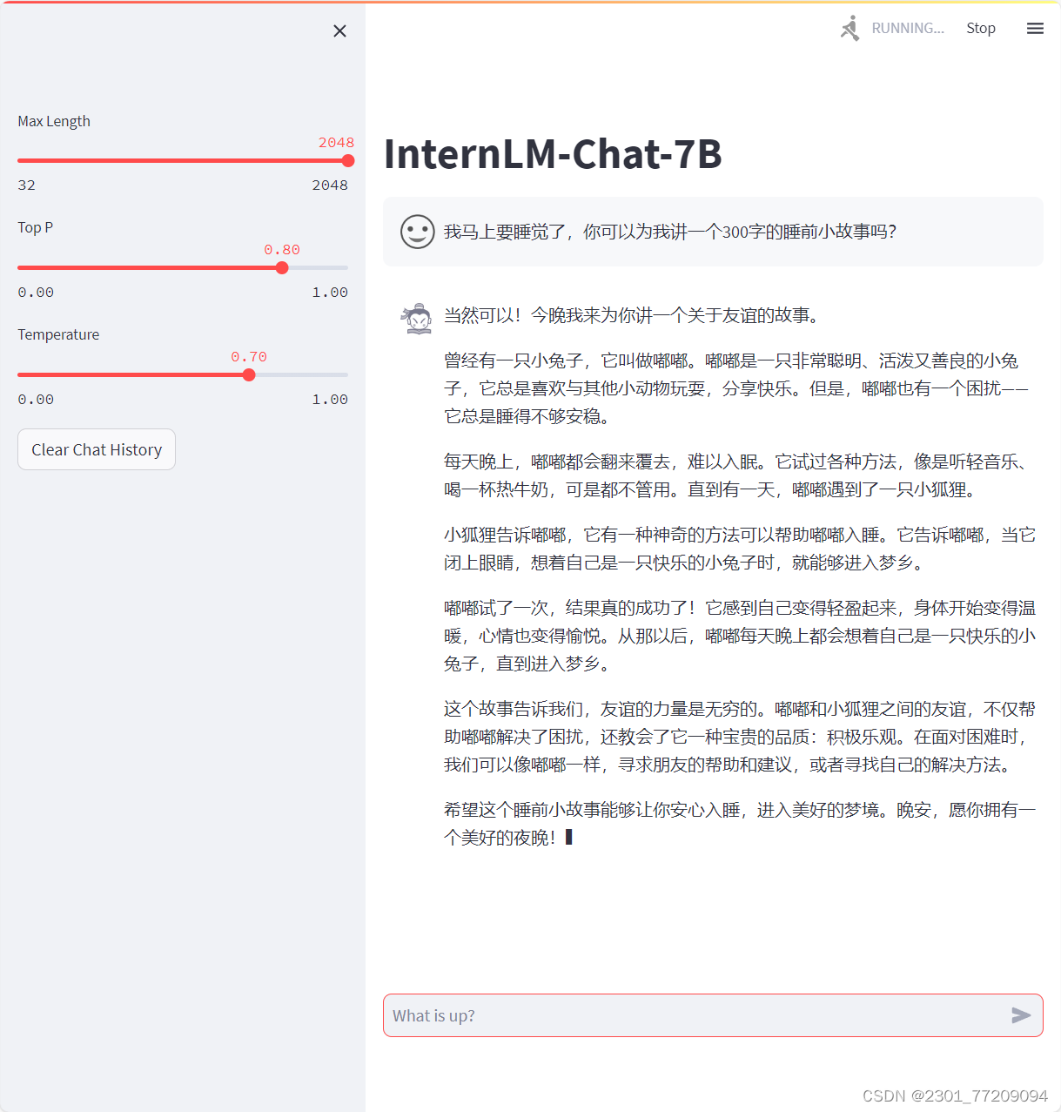Click inside the What is up? input field
Screen dimensions: 1061x1112
[609, 1014]
